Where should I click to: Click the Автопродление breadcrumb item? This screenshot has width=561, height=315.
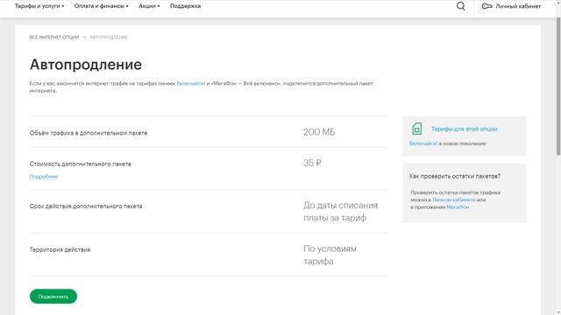pos(109,37)
